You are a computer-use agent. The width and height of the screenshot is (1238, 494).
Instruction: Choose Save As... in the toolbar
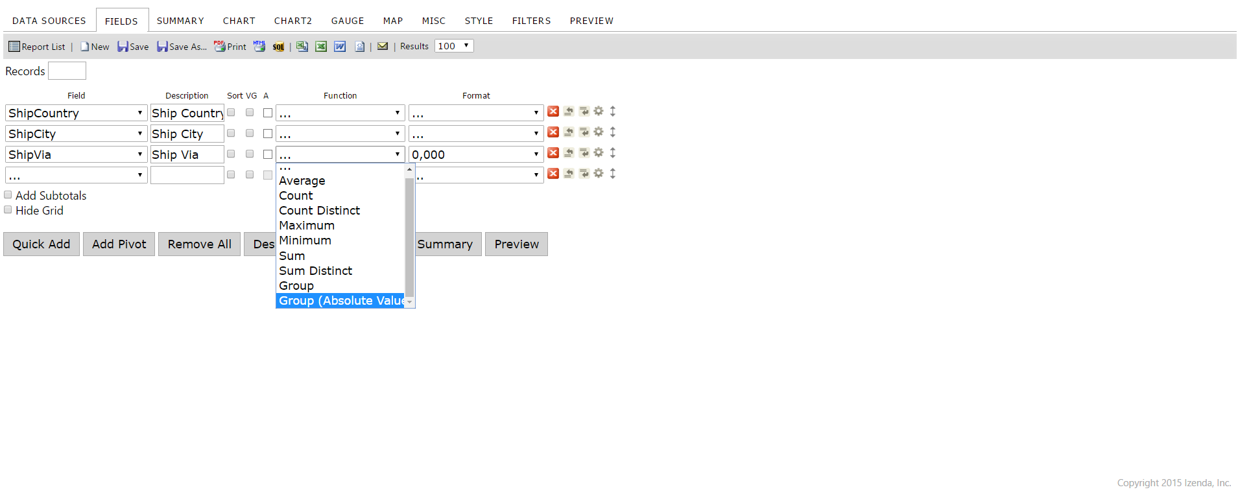tap(182, 47)
